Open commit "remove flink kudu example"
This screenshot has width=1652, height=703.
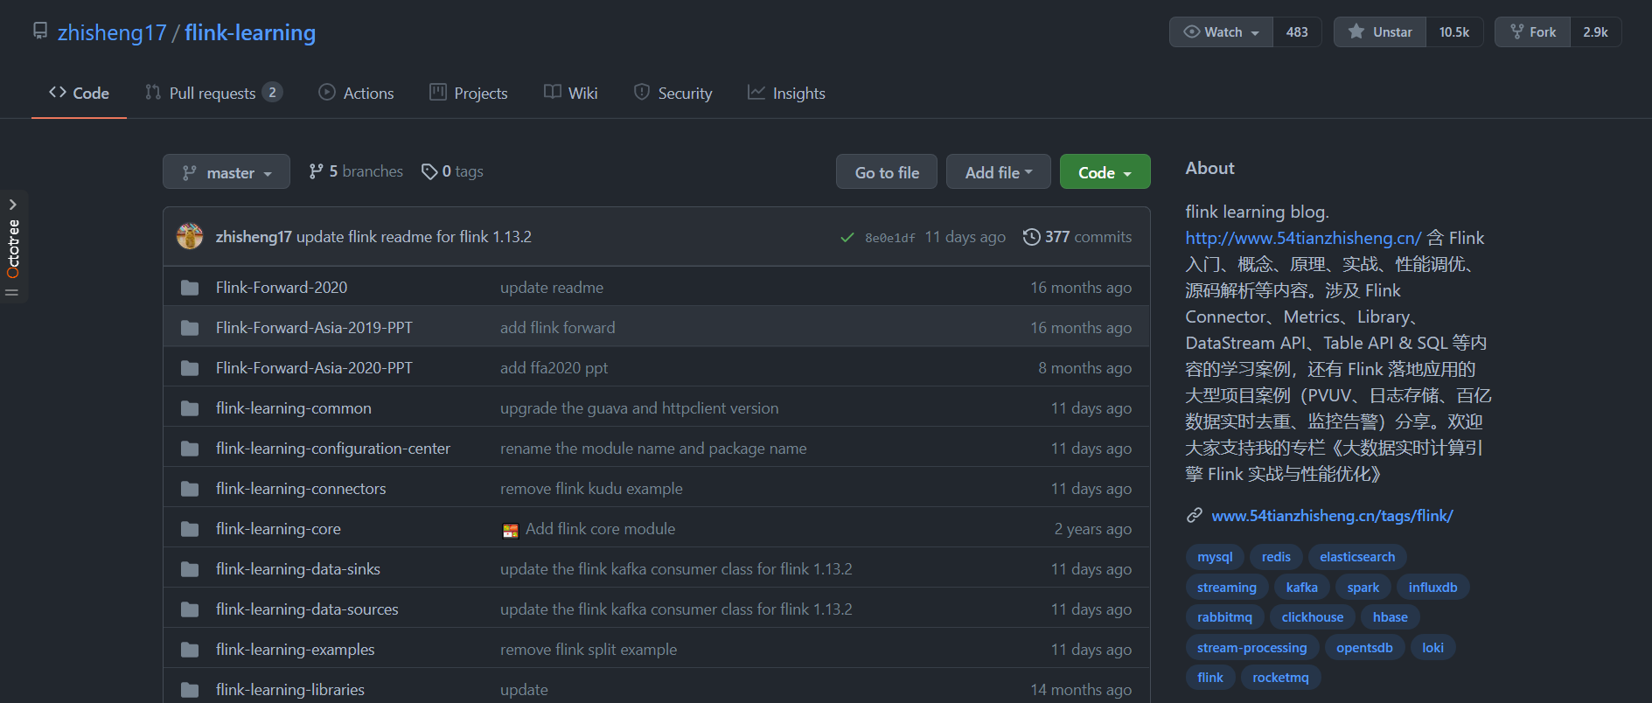coord(591,489)
